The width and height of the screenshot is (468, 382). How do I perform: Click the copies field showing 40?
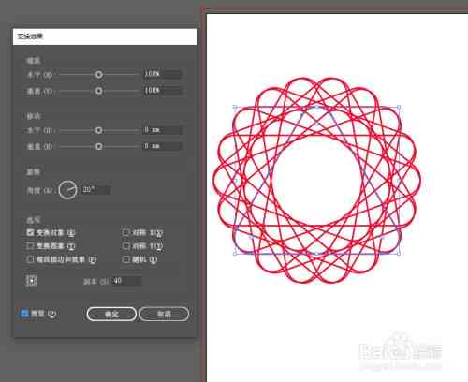(x=127, y=281)
